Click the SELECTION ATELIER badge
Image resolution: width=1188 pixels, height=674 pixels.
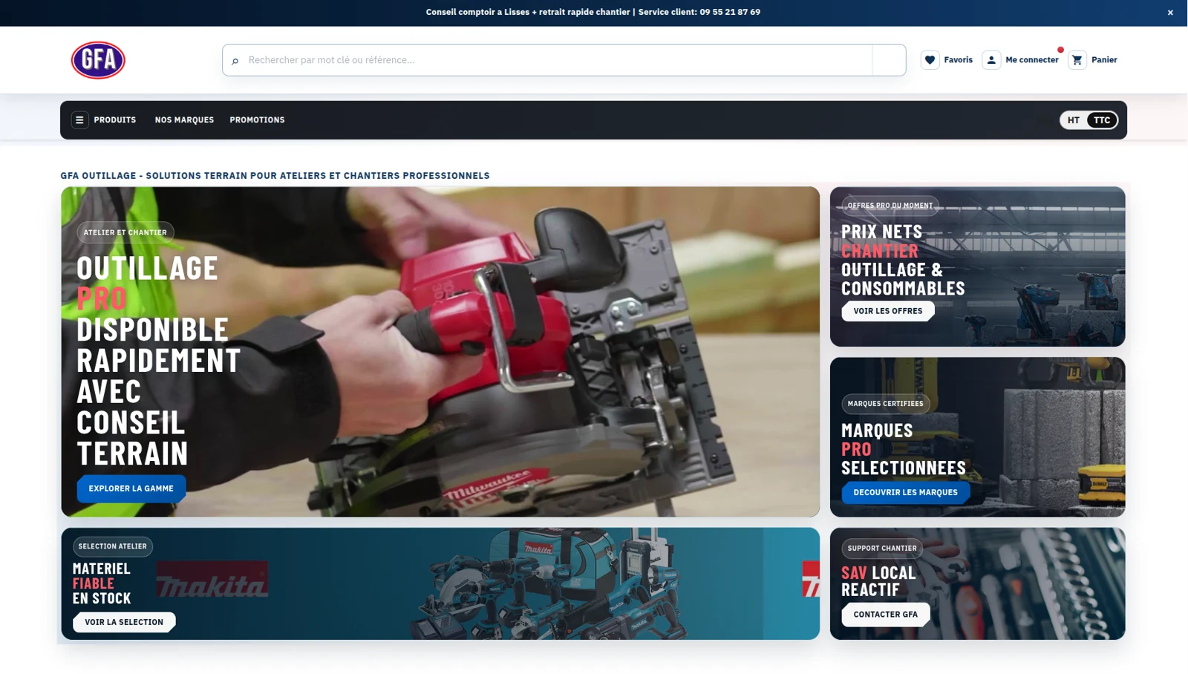coord(113,546)
